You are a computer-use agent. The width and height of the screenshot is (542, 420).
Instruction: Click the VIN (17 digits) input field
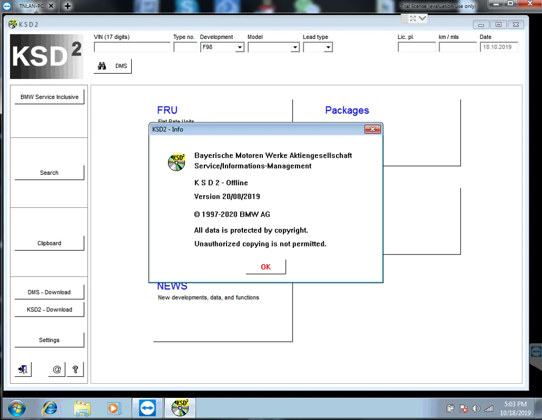(132, 47)
